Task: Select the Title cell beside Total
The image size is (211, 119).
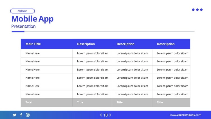Action: coord(80,102)
